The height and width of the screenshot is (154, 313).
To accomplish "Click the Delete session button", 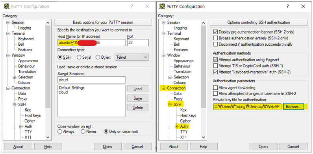I will click(138, 108).
